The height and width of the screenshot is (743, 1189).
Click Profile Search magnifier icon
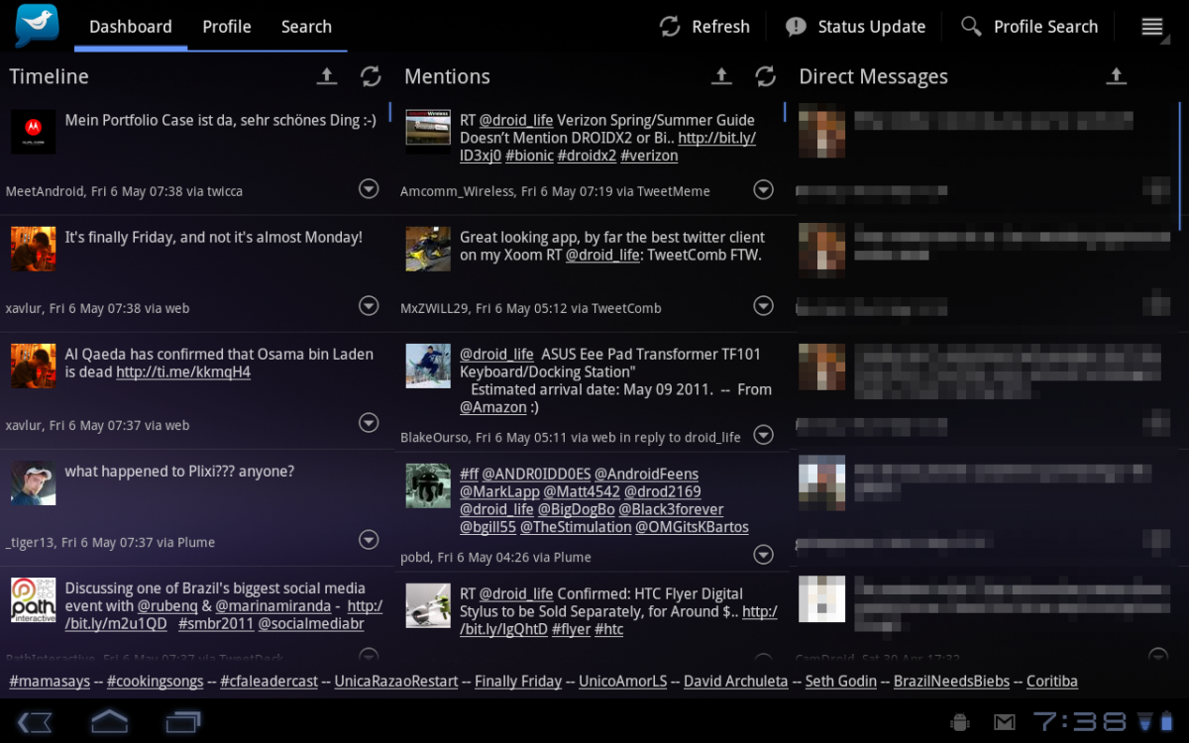point(971,27)
